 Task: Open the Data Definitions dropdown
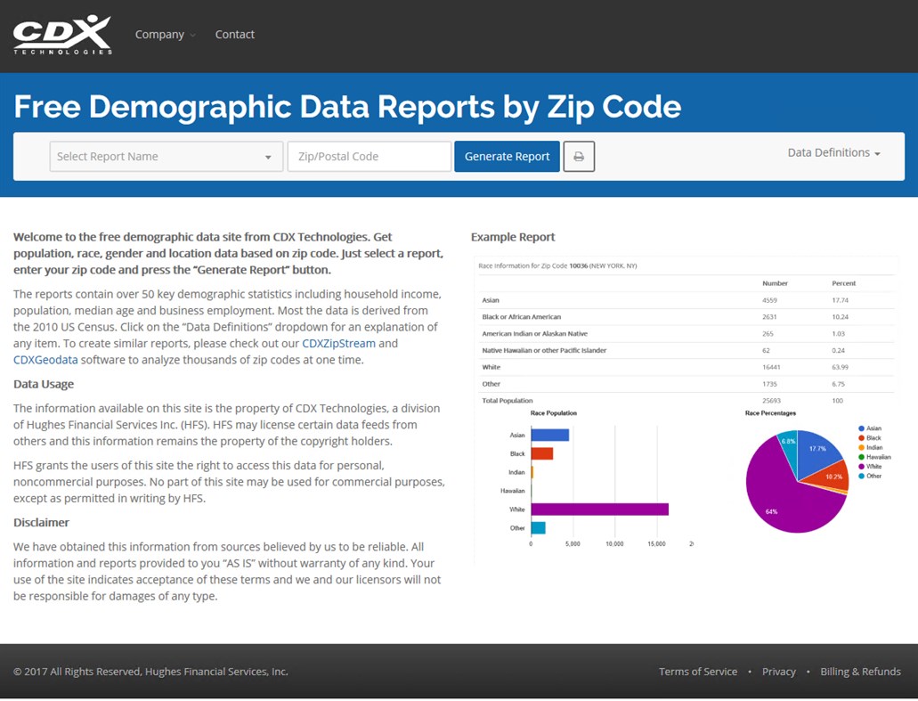click(x=832, y=152)
